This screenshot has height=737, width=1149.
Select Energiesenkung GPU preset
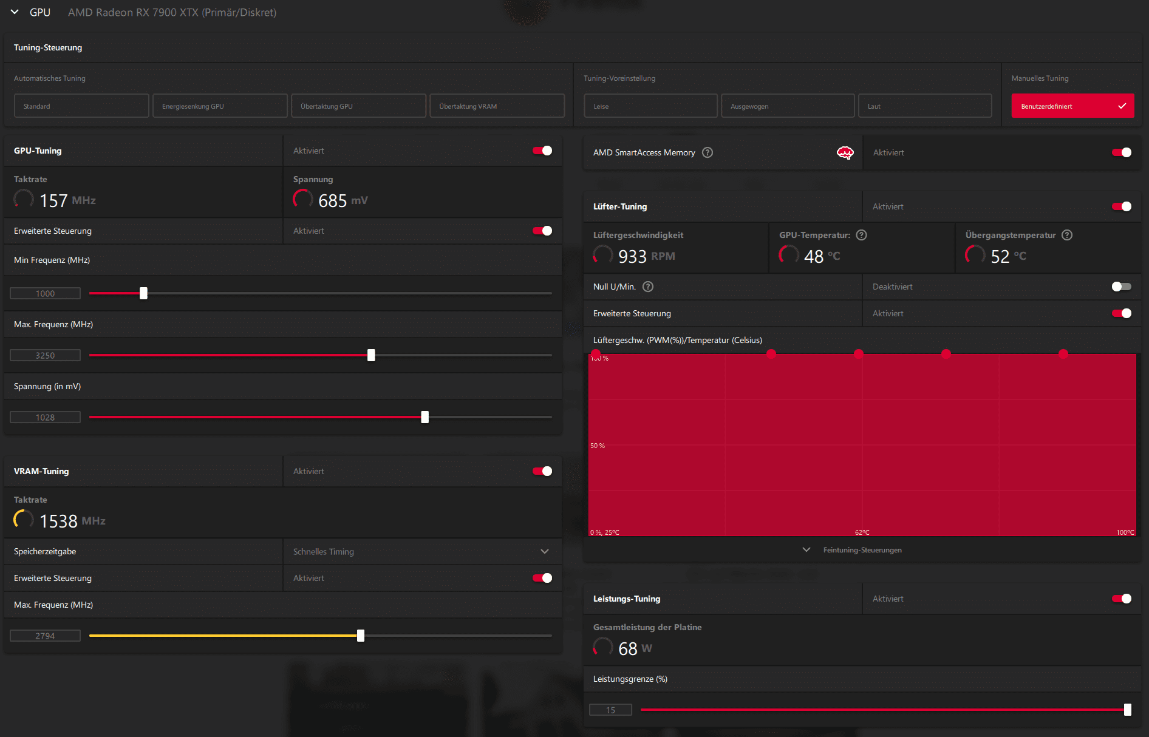coord(220,106)
